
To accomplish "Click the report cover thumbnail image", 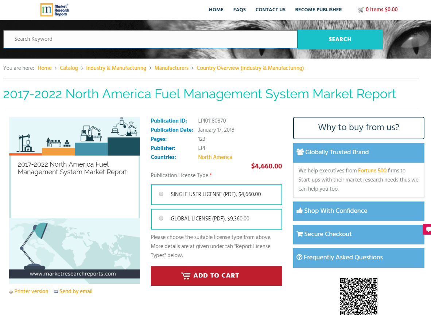I will (74, 200).
